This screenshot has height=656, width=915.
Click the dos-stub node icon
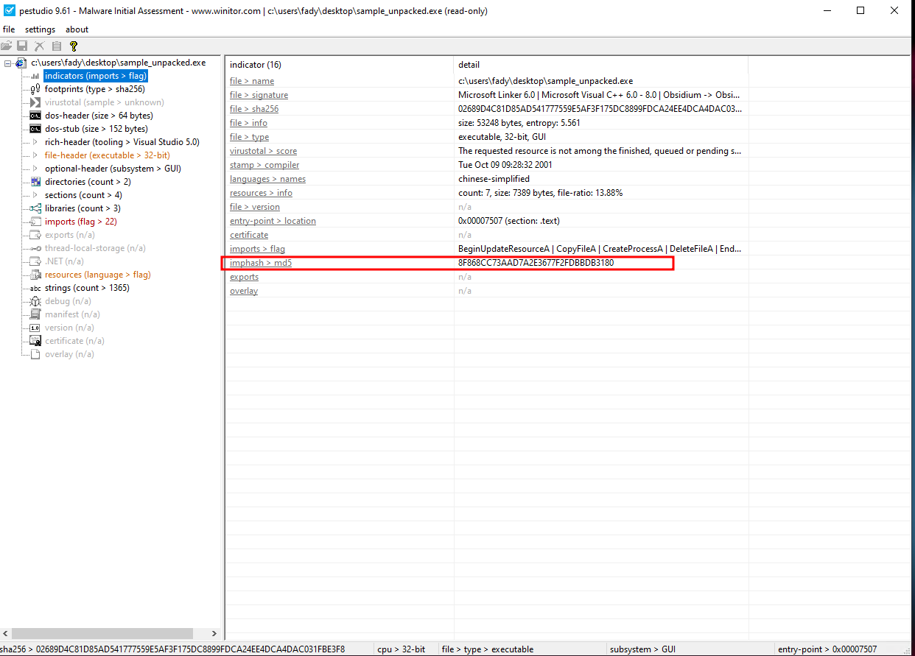[x=35, y=129]
